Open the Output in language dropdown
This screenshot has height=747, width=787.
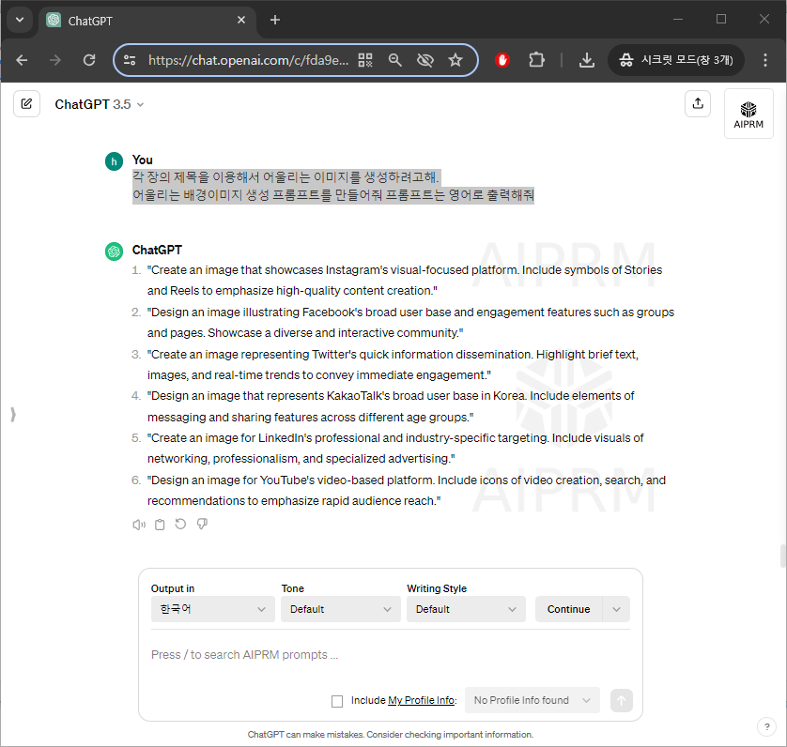[x=213, y=609]
